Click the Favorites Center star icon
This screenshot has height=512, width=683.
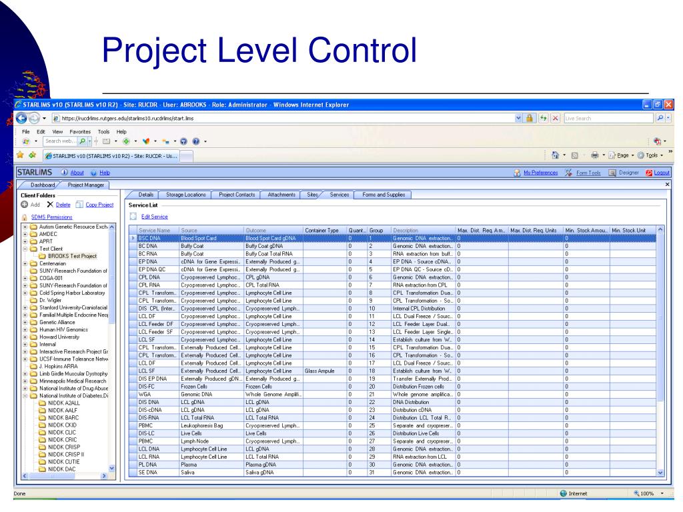tap(20, 155)
